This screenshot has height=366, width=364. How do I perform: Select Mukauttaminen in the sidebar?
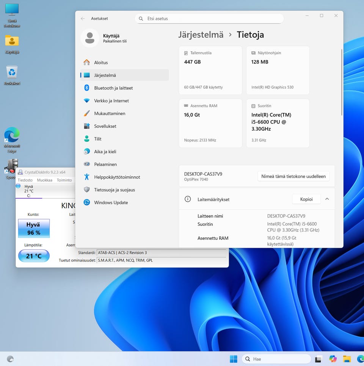pos(110,114)
